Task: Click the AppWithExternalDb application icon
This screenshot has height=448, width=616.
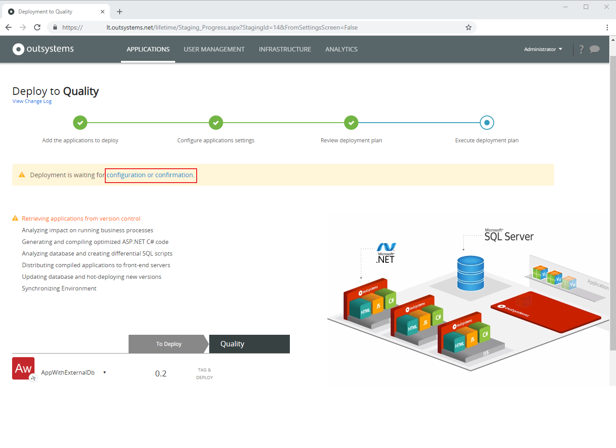Action: 23,368
